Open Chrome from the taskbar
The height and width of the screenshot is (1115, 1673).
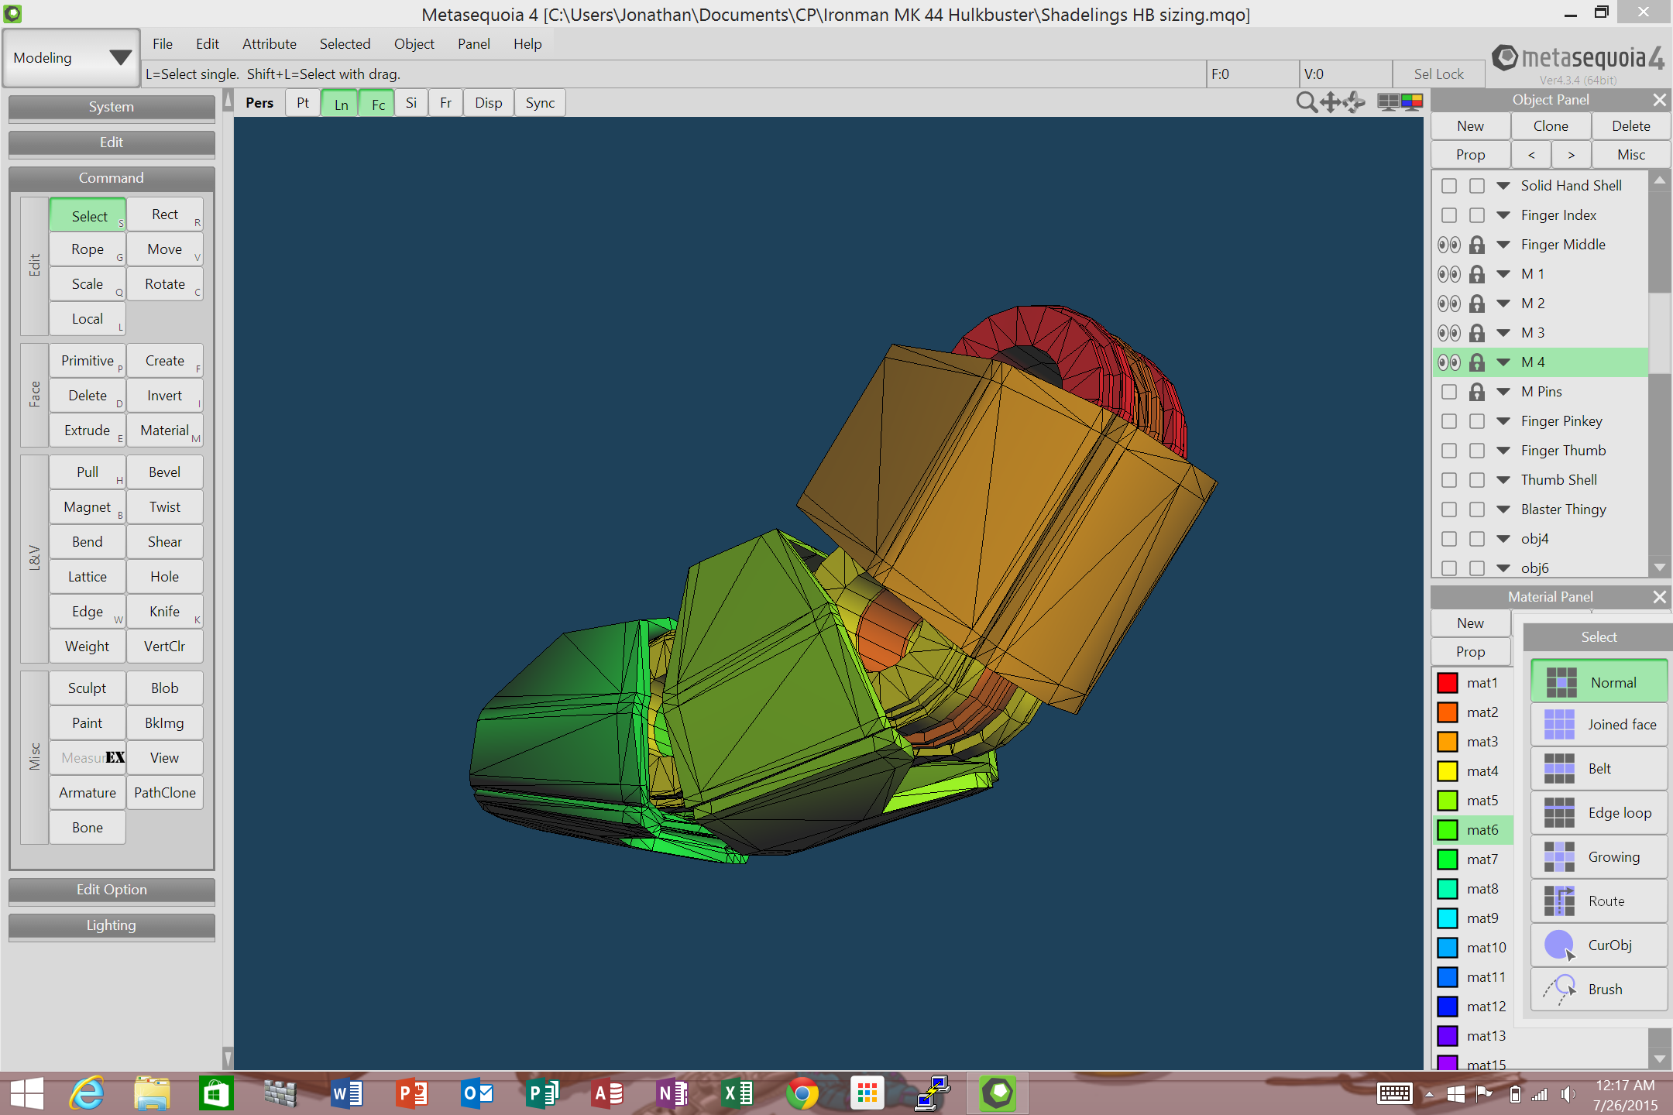click(802, 1093)
